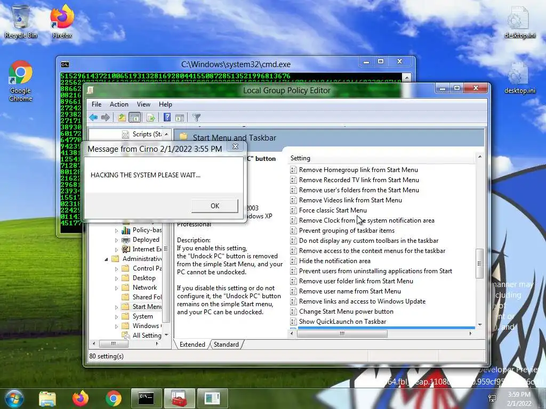Select 'Remove links and access to Windows Update'
Image resolution: width=546 pixels, height=409 pixels.
(362, 301)
